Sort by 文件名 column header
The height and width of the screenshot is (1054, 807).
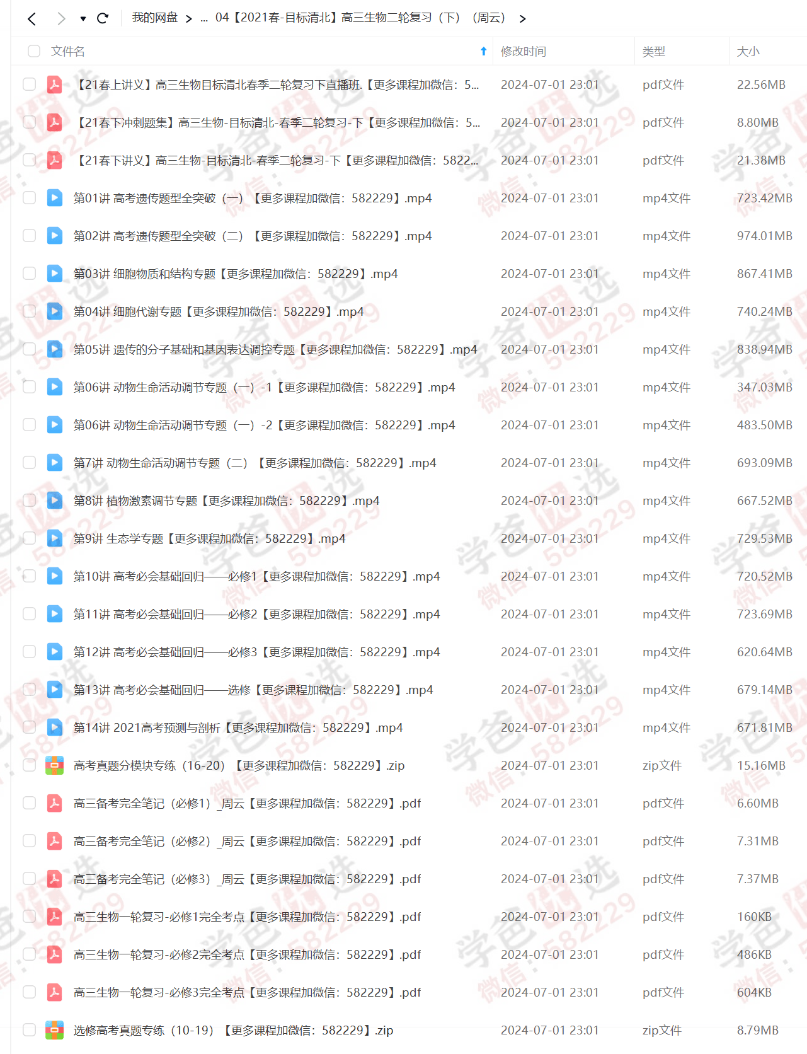click(x=68, y=51)
